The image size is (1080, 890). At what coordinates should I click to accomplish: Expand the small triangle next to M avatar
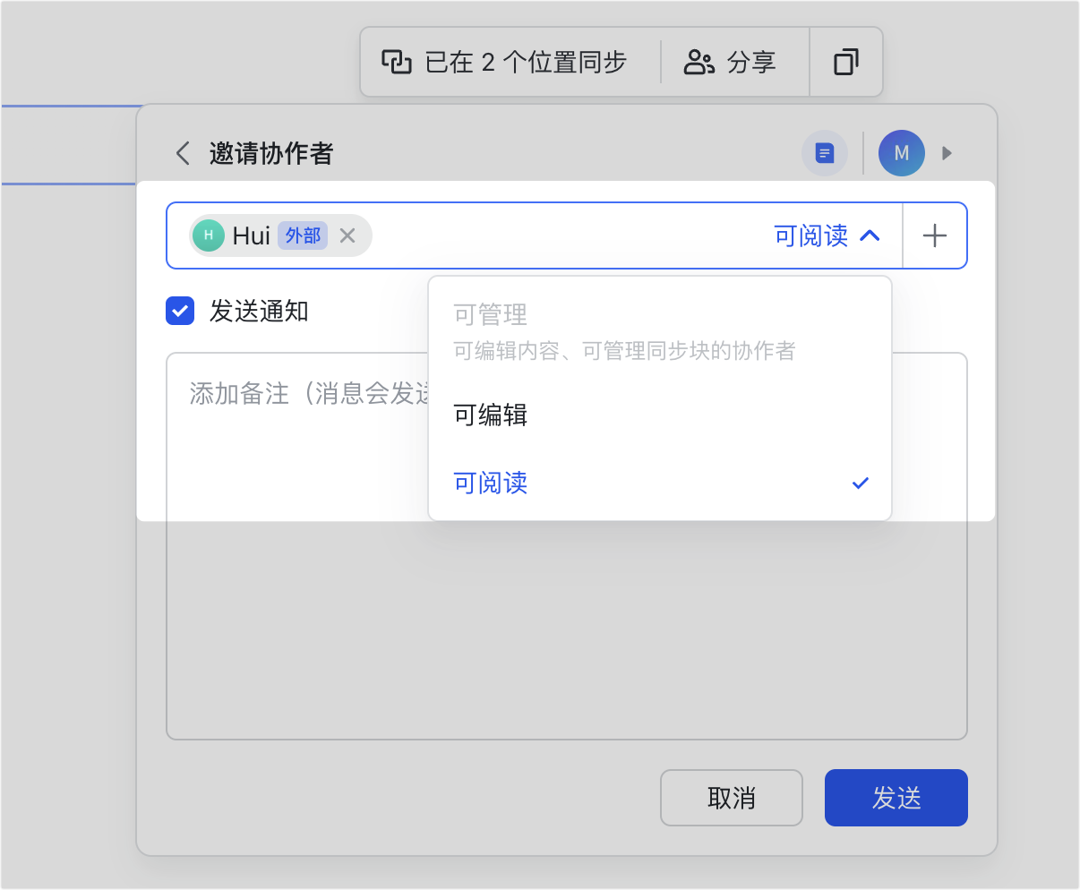947,153
